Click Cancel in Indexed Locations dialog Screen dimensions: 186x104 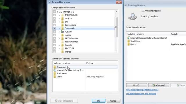click(x=113, y=101)
